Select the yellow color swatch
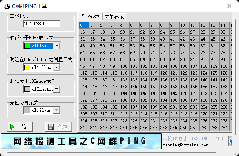Image resolution: width=239 pixels, height=156 pixels. (x=27, y=67)
